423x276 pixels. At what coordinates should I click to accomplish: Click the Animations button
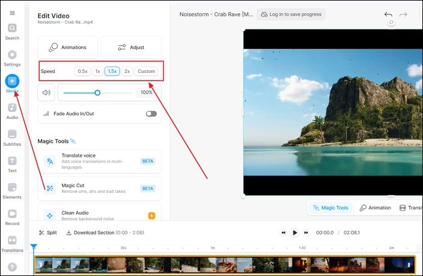67,48
